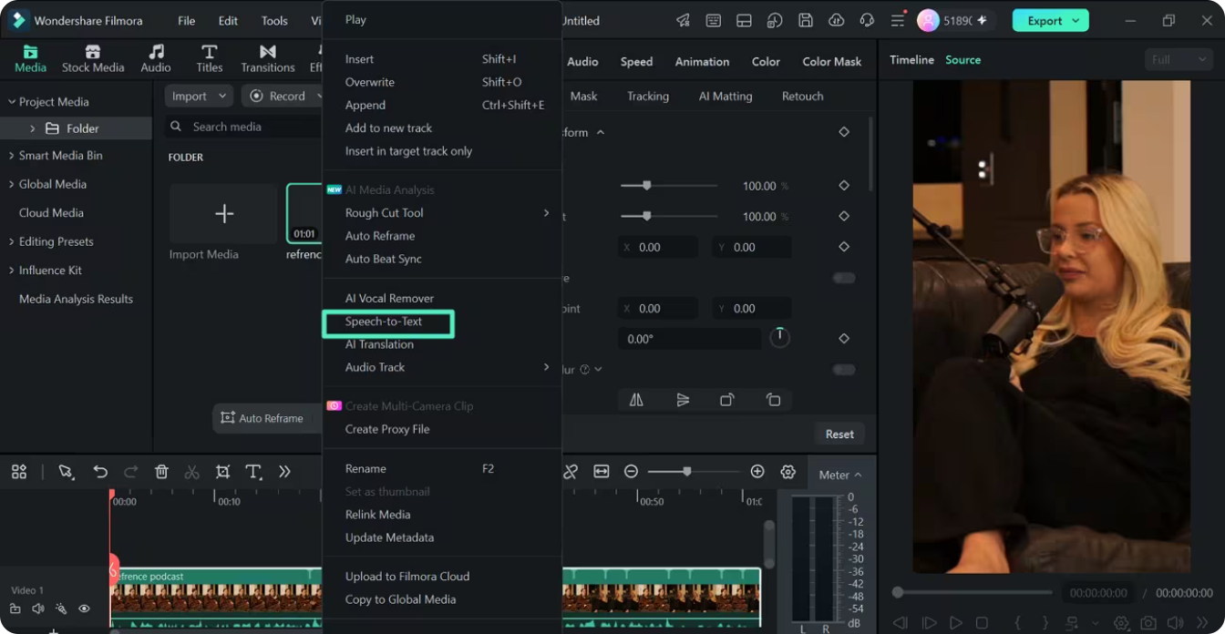Image resolution: width=1225 pixels, height=634 pixels.
Task: Select the crop tool in timeline toolbar
Action: tap(222, 472)
